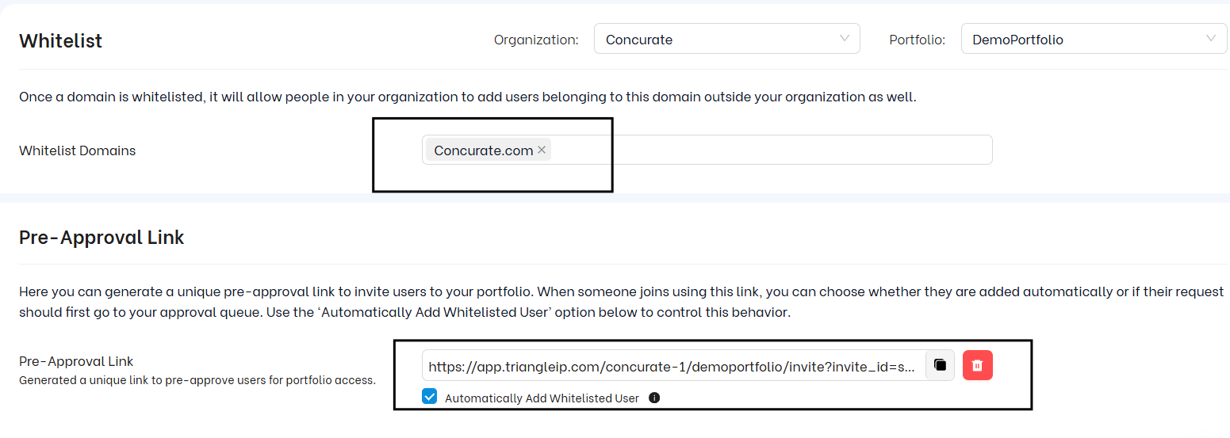1230x438 pixels.
Task: Click the Organization: label text
Action: [x=535, y=40]
